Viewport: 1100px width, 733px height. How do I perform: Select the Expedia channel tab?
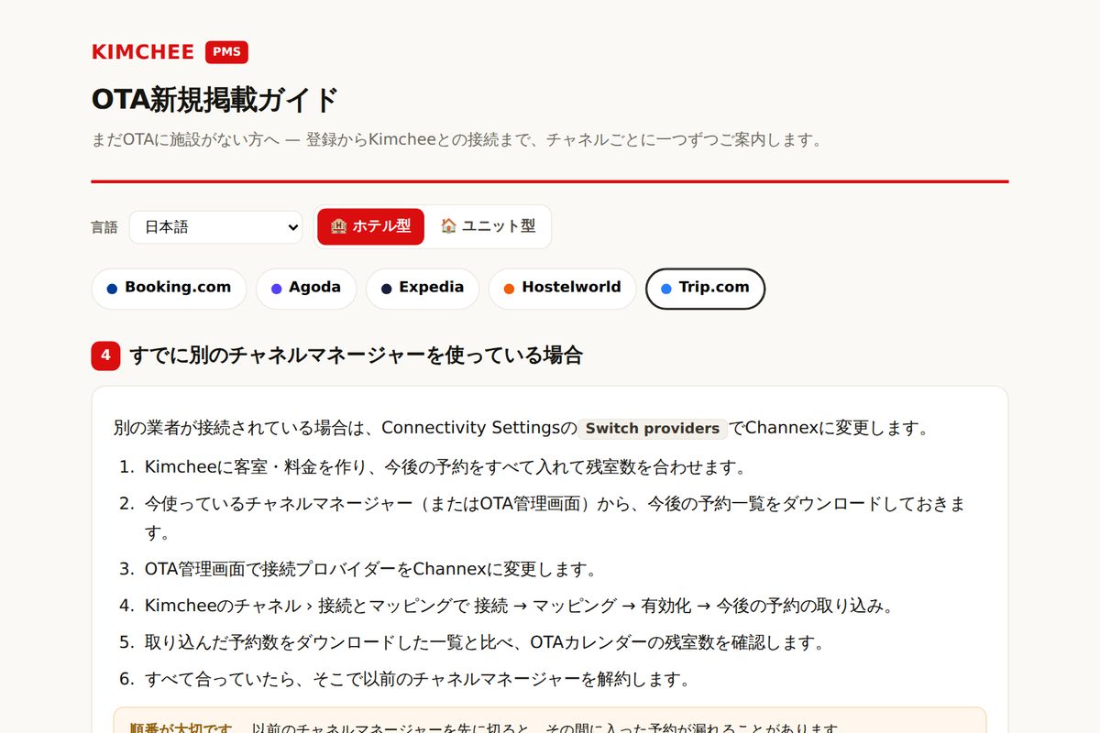coord(423,289)
